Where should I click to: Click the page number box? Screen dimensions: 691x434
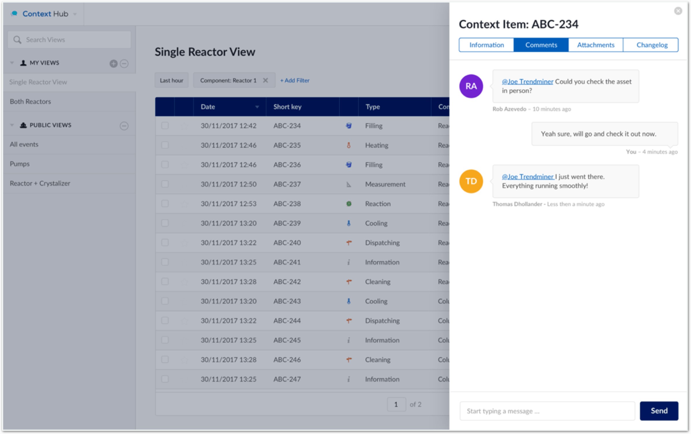pos(396,404)
